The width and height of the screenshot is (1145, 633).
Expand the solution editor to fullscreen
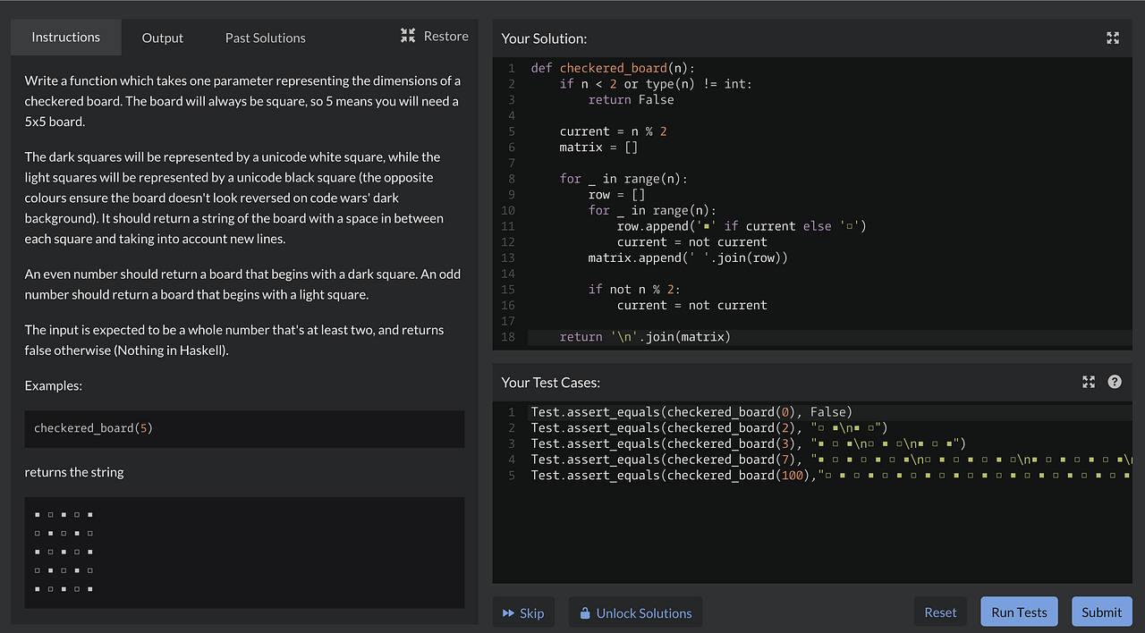1112,38
